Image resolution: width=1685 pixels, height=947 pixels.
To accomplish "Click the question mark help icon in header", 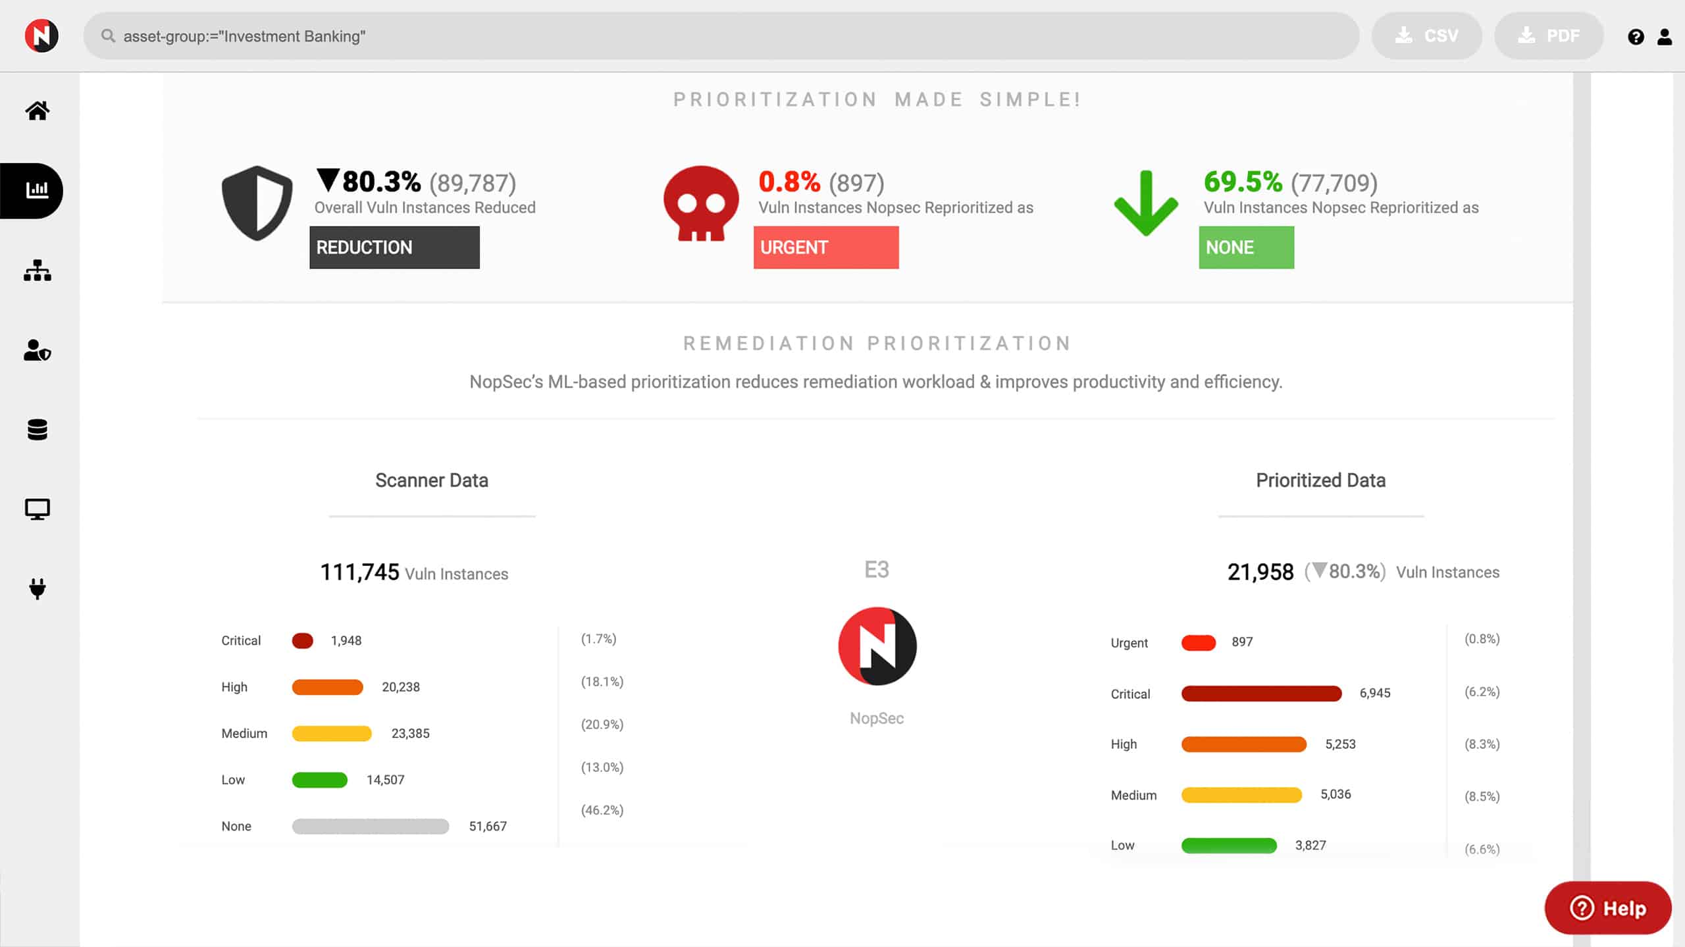I will click(x=1636, y=37).
